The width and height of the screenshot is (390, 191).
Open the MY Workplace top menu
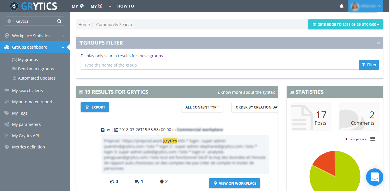point(78,6)
